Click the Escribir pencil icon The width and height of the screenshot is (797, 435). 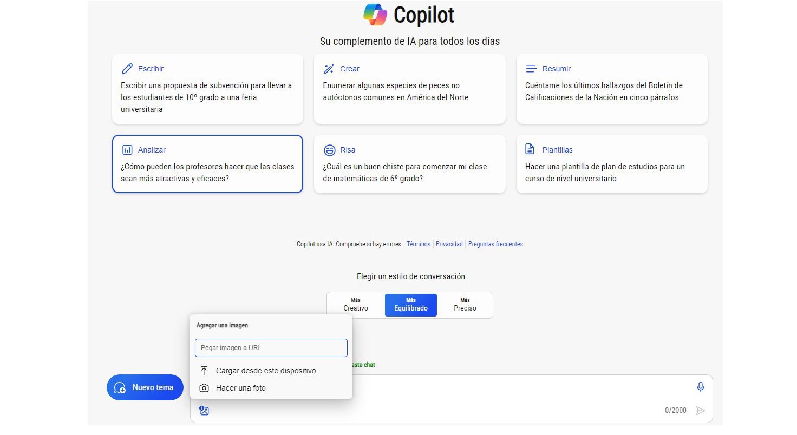(127, 68)
